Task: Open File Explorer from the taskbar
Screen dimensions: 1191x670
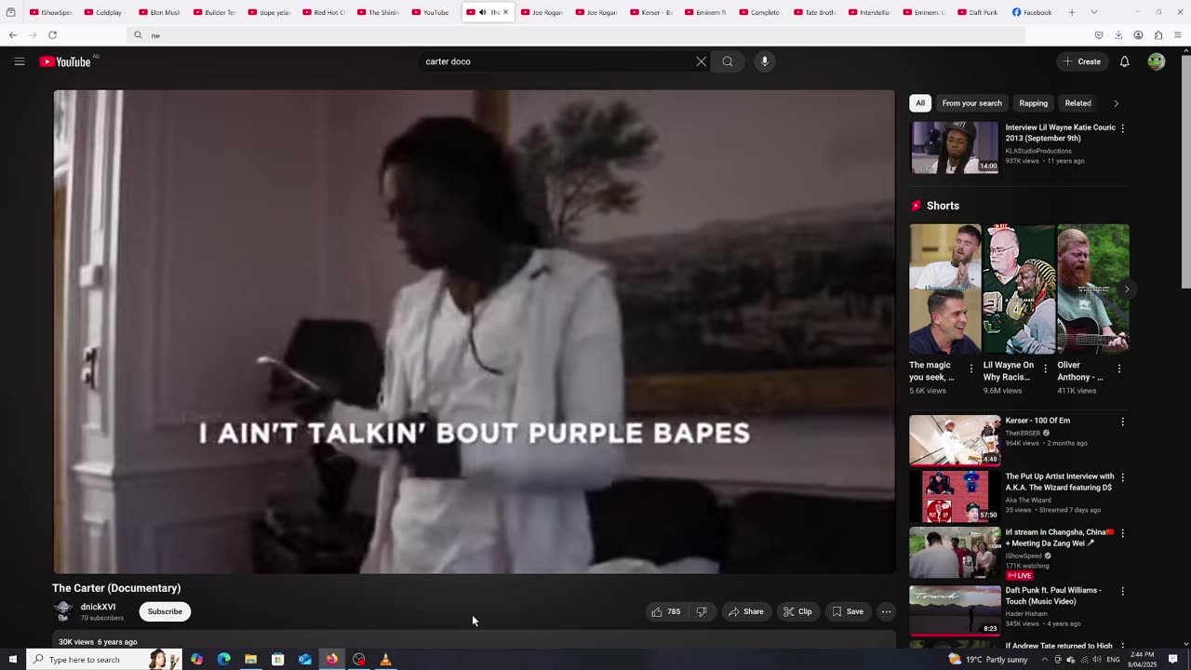Action: click(250, 659)
